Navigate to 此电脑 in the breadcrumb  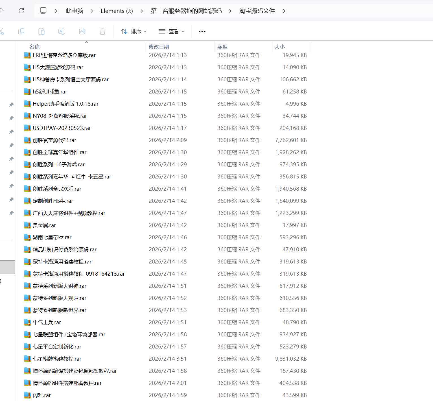74,11
